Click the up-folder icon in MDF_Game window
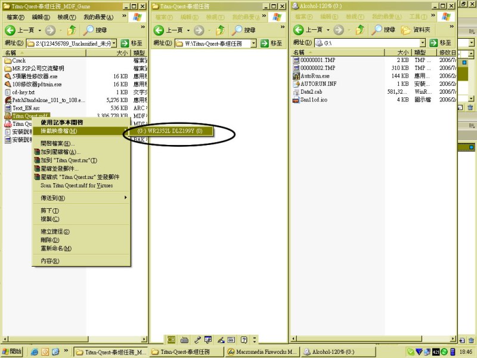 (72, 30)
